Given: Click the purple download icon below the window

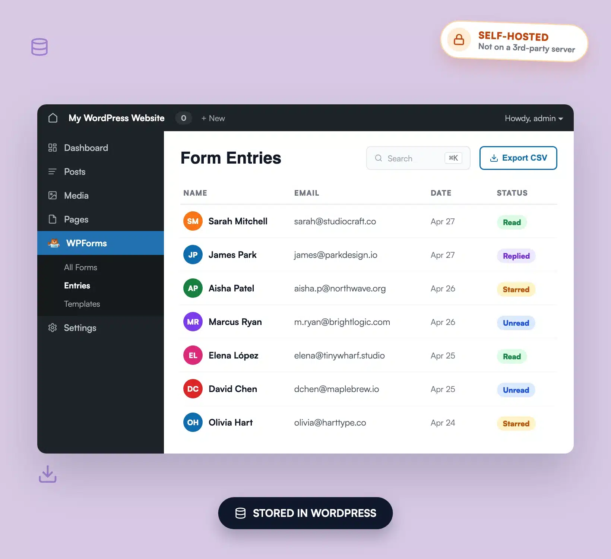Looking at the screenshot, I should click(48, 474).
